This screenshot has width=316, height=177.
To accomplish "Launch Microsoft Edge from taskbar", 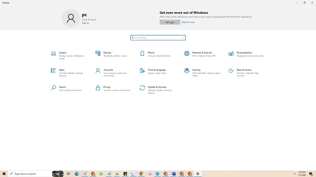I will [77, 173].
